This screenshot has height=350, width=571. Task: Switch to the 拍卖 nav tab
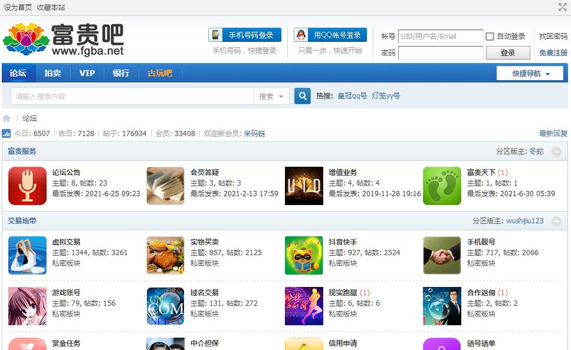[52, 73]
